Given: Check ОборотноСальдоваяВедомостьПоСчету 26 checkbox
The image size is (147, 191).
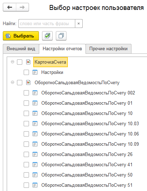Looking at the screenshot, I should [x=26, y=154].
